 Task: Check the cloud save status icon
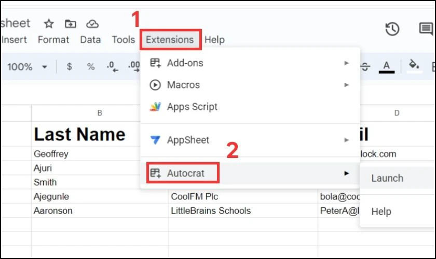click(92, 24)
